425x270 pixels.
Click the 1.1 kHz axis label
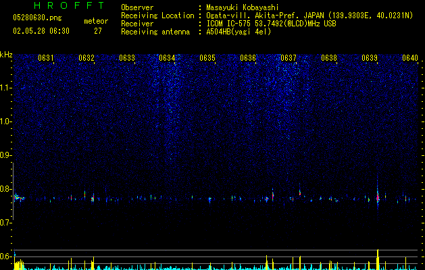6,88
